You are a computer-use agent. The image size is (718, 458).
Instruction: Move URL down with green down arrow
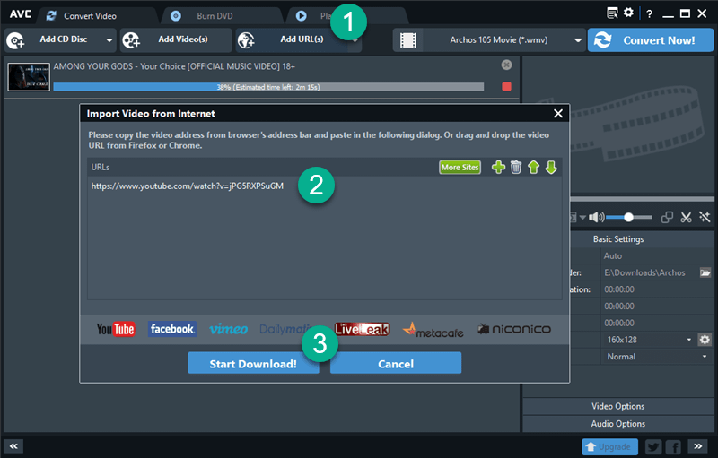pos(551,168)
